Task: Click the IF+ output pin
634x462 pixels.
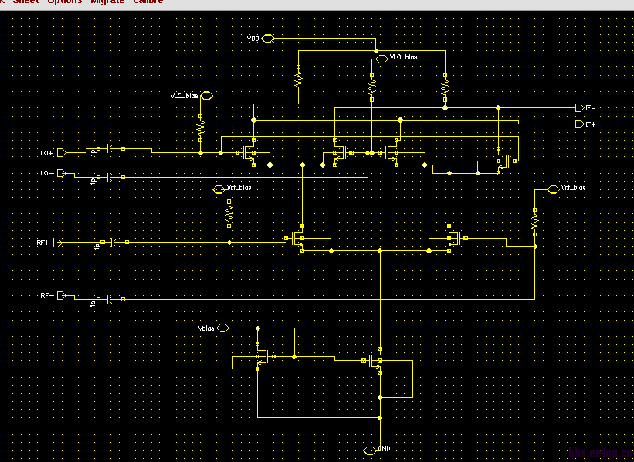Action: tap(580, 124)
